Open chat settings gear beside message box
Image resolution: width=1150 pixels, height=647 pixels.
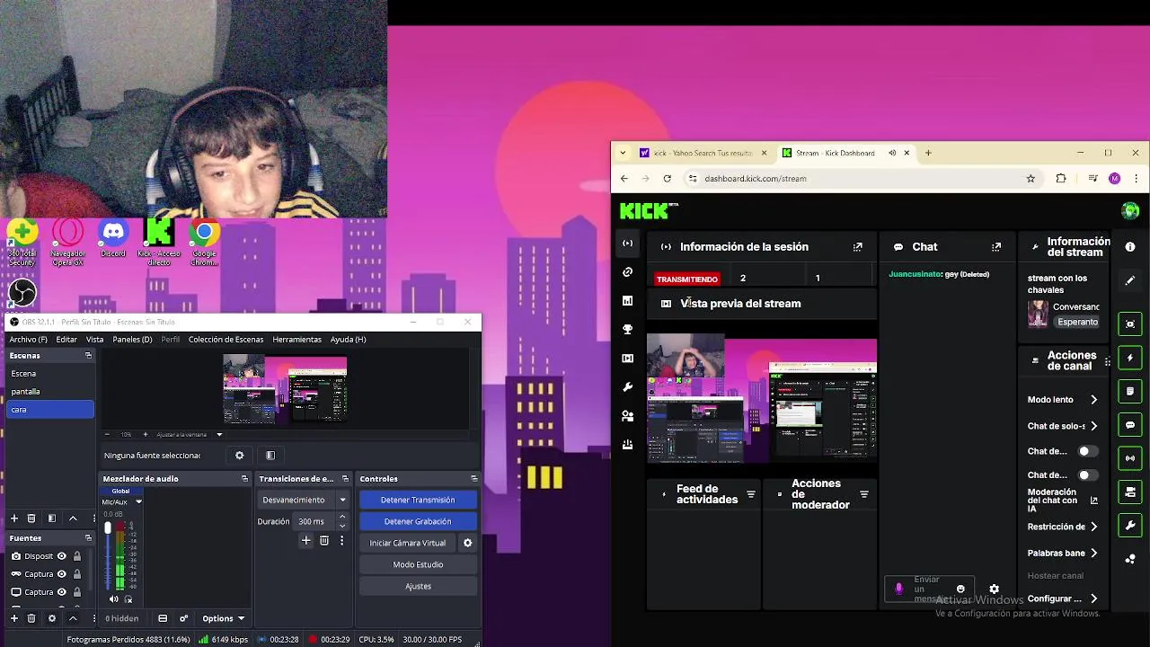tap(994, 589)
